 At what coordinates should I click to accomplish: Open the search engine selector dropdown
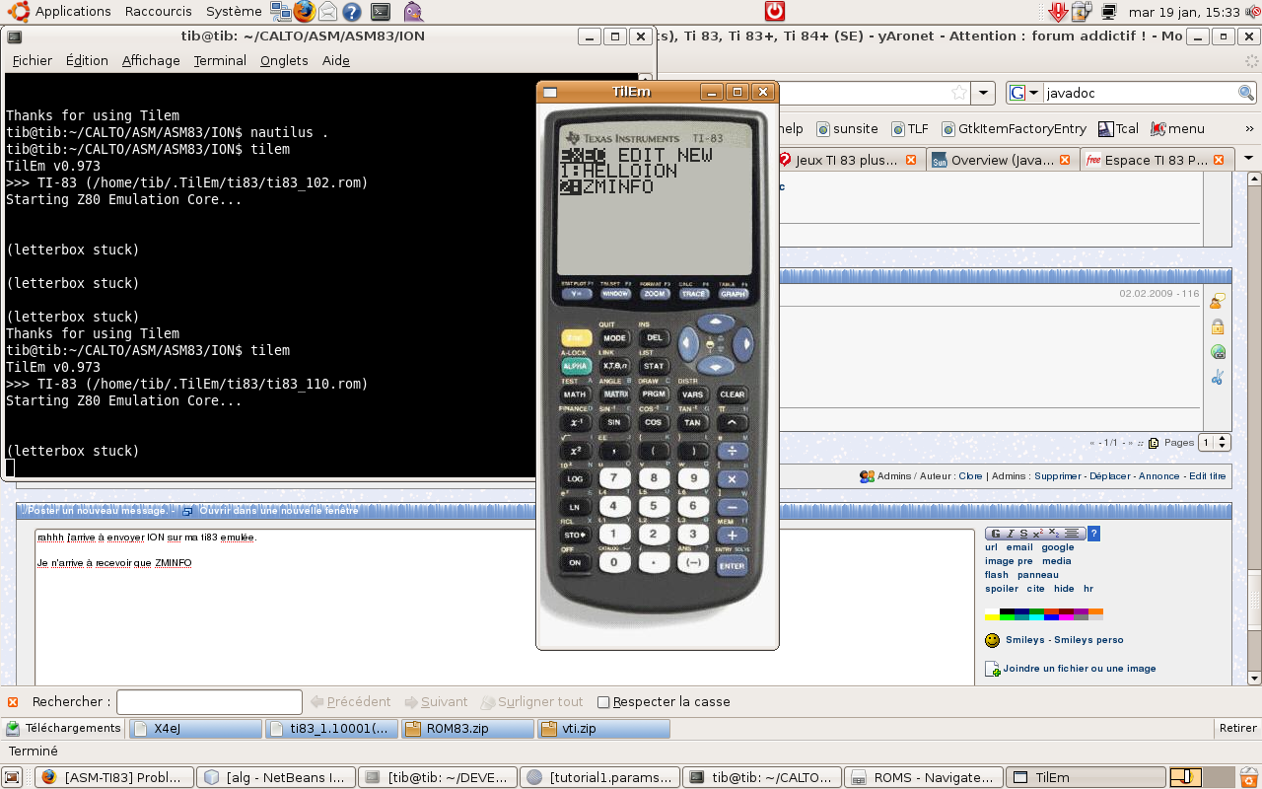1025,93
